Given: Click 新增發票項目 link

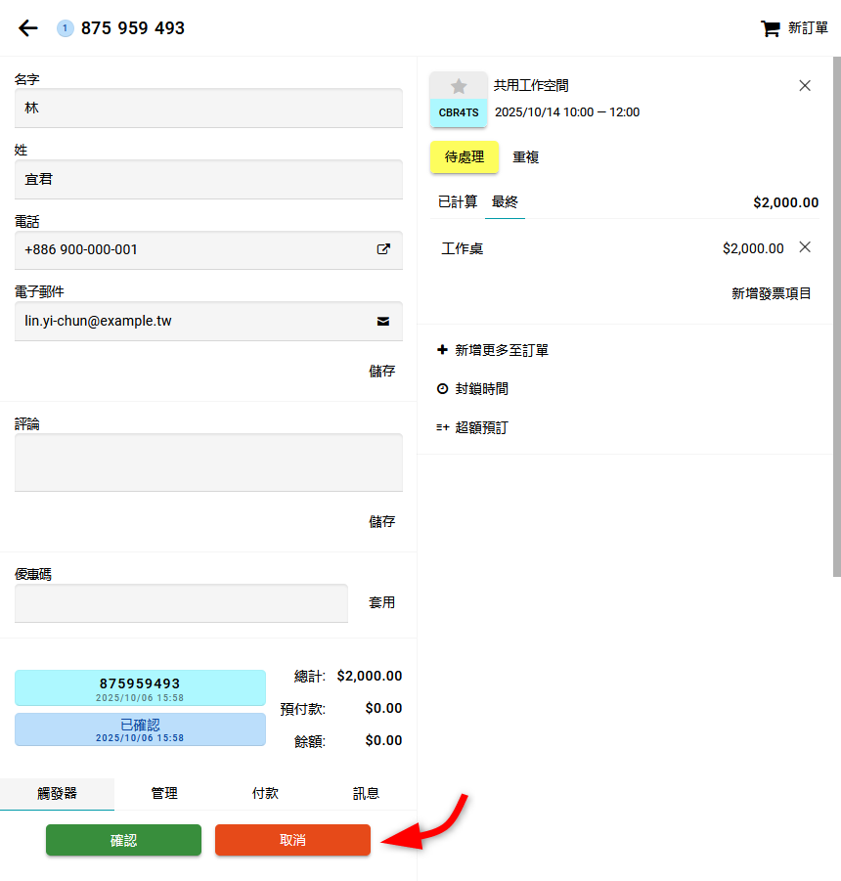Looking at the screenshot, I should (x=771, y=293).
